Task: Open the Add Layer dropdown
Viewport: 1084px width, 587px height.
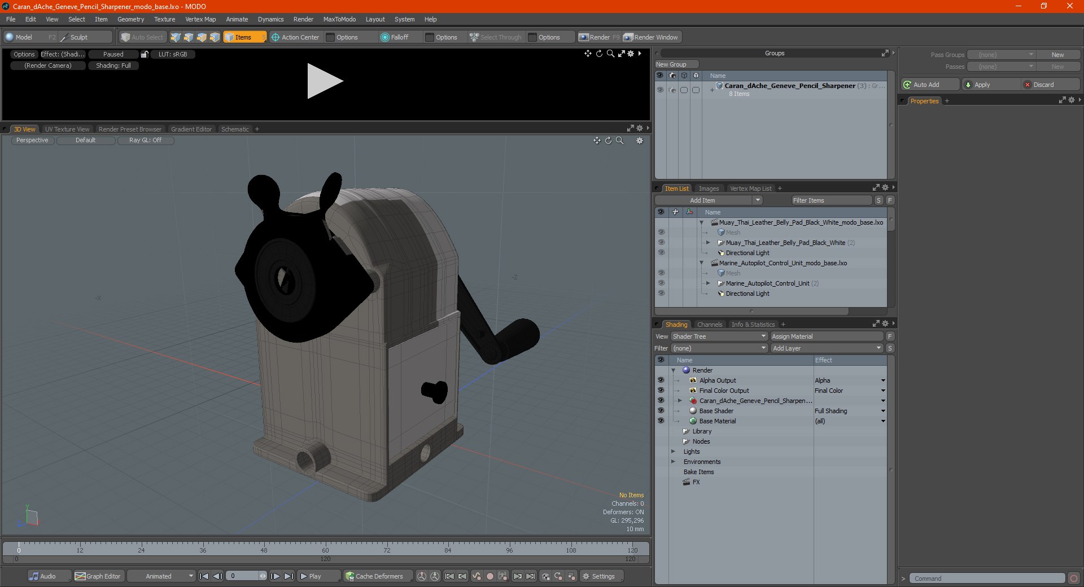Action: coord(827,348)
